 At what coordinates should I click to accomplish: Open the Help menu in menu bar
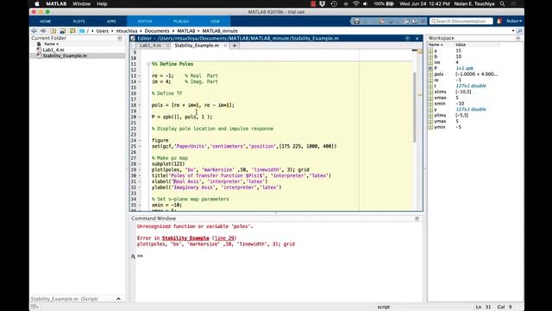tap(102, 3)
